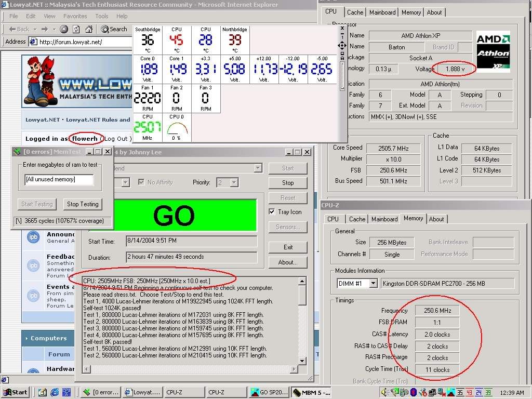The width and height of the screenshot is (532, 399).
Task: Open the Favorites menu in Internet Explorer
Action: click(x=75, y=16)
